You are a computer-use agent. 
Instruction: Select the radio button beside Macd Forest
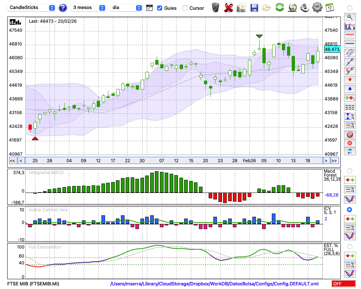coord(349,171)
